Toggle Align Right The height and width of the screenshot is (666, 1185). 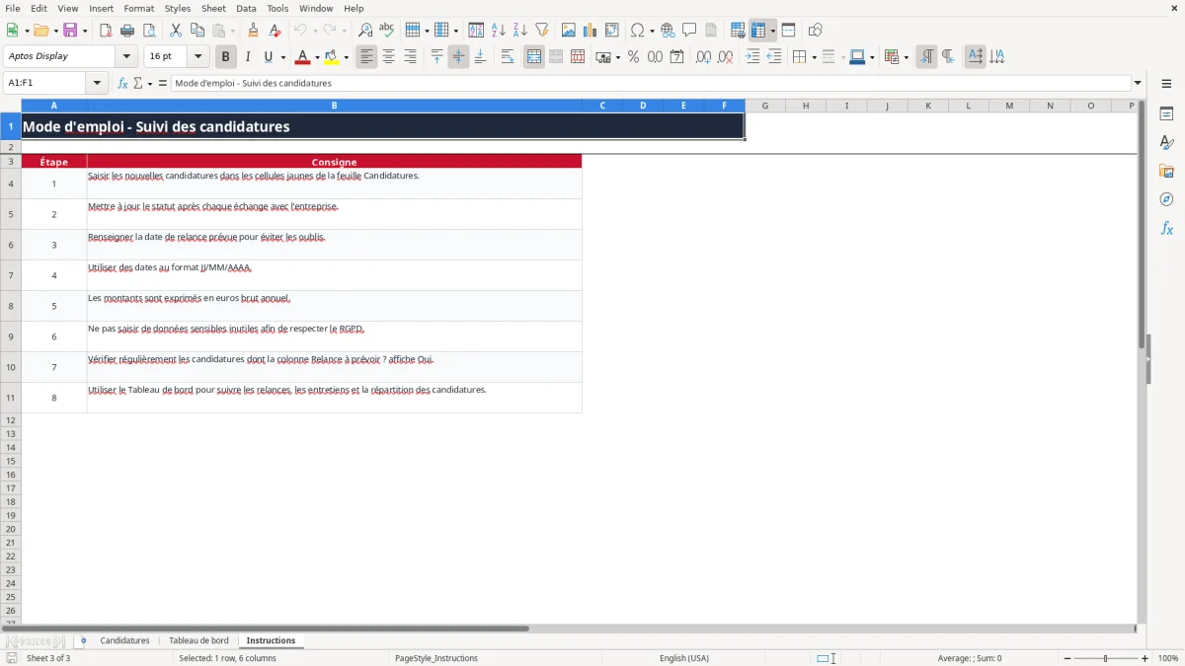[x=410, y=57]
